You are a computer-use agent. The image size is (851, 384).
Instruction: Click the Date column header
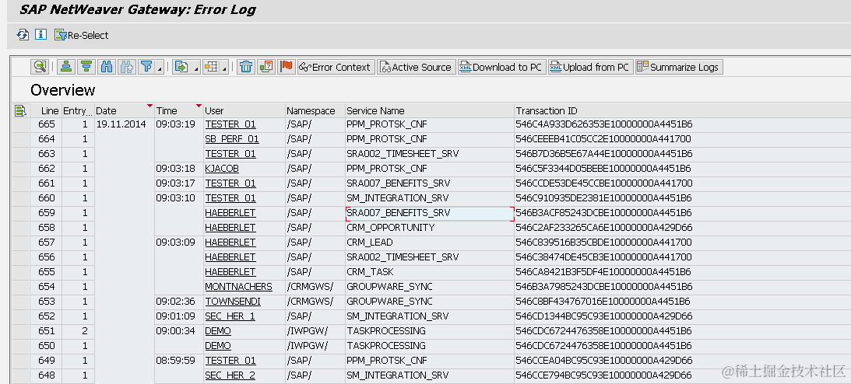[125, 110]
